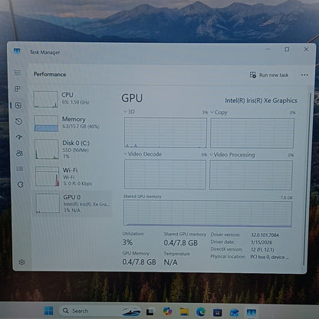The image size is (319, 319).
Task: Click the Intel(R) Iris(R) Xe Graphics label
Action: point(261,100)
